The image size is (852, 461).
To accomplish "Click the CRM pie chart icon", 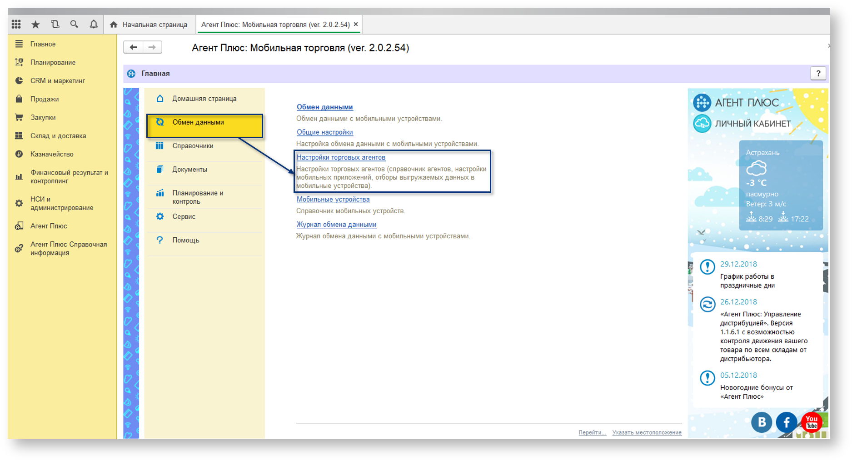I will pyautogui.click(x=19, y=80).
